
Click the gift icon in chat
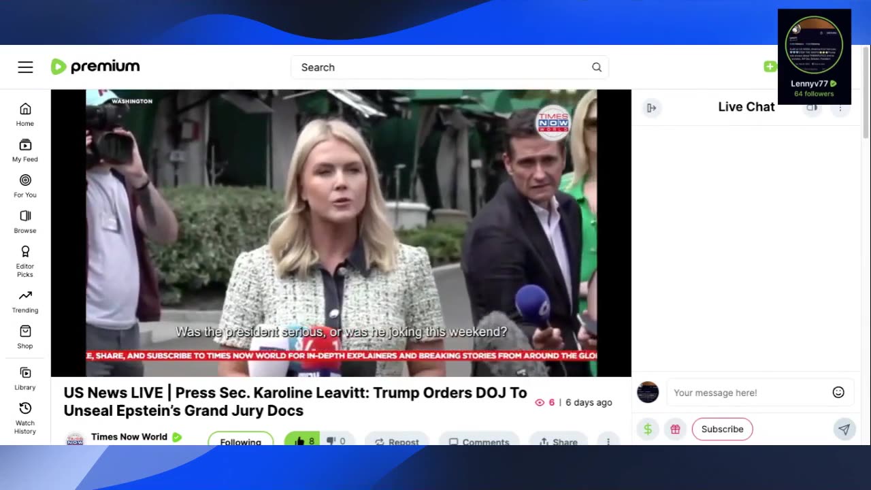(x=675, y=429)
